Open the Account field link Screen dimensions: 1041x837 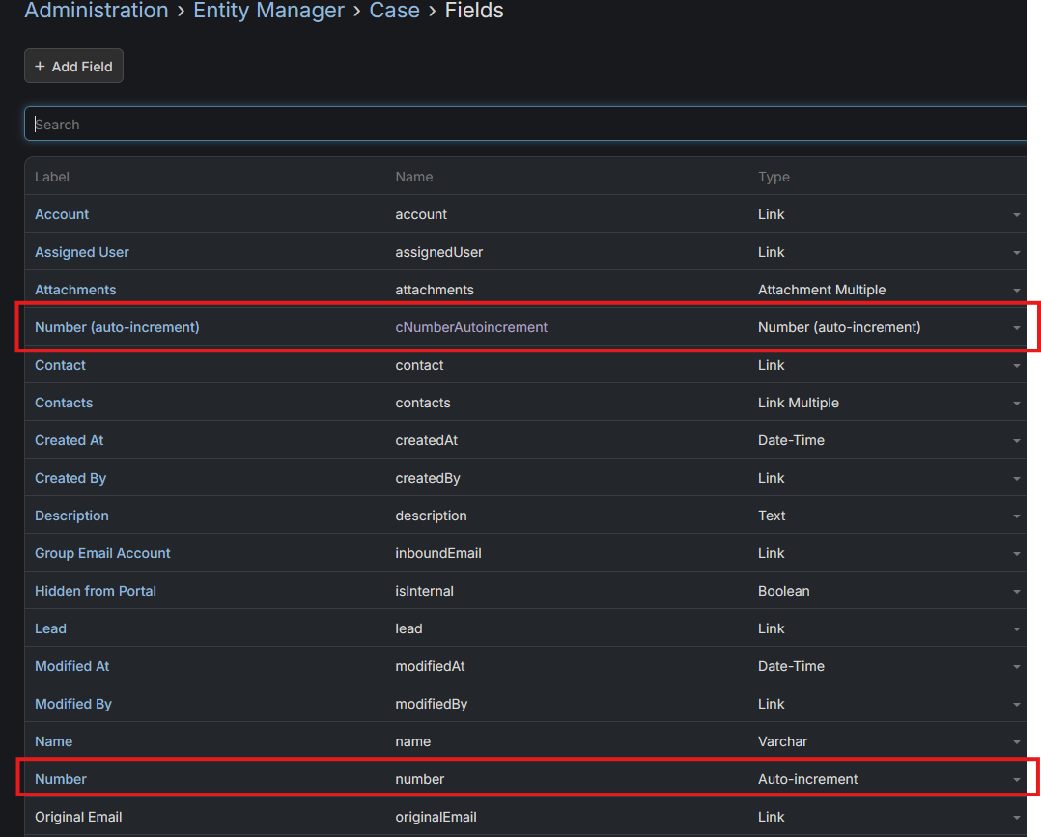coord(62,214)
